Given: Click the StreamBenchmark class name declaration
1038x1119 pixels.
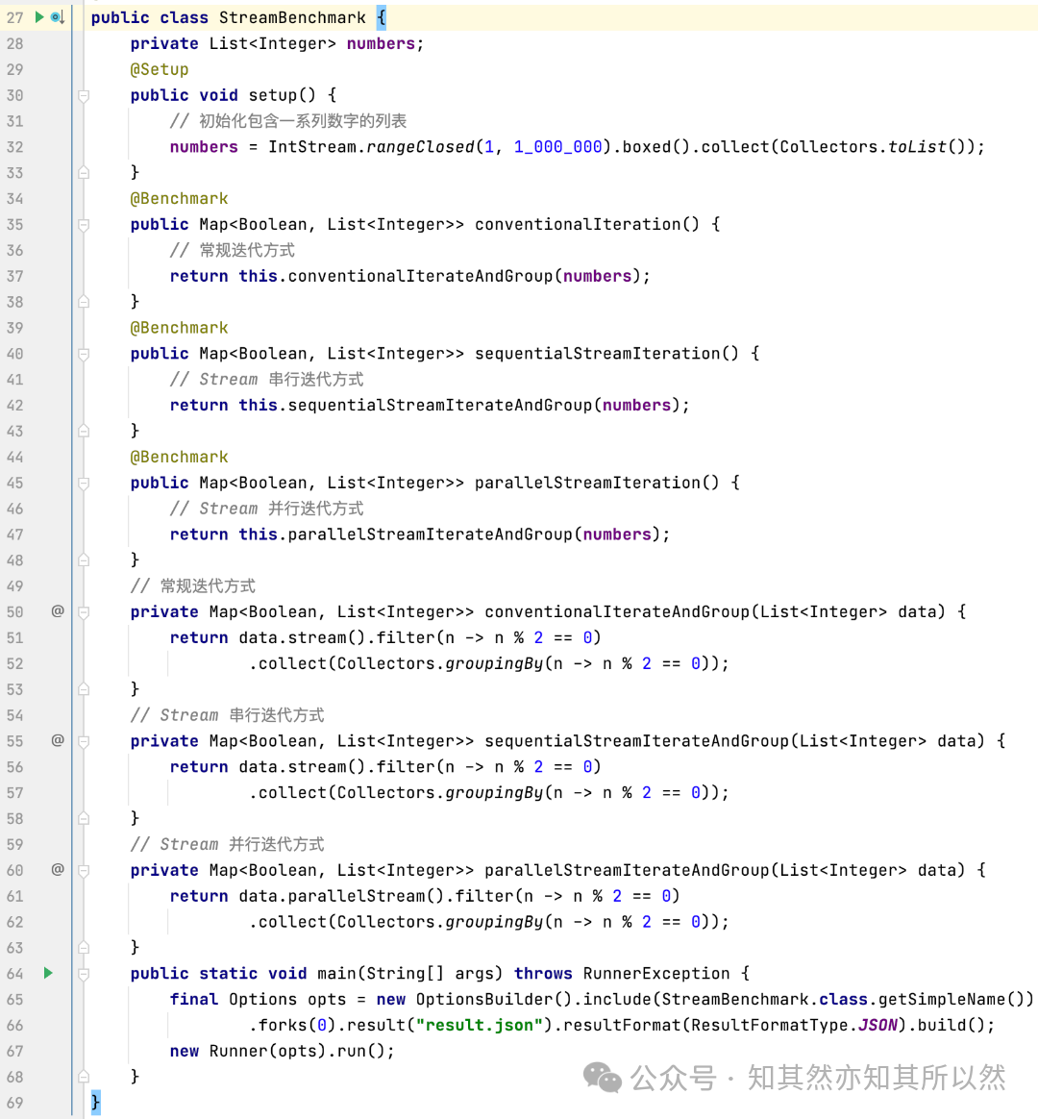Looking at the screenshot, I should (292, 17).
